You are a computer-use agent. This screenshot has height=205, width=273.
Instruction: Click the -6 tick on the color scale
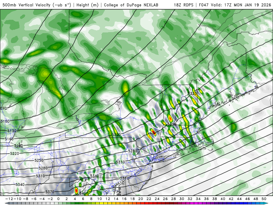point(34,199)
